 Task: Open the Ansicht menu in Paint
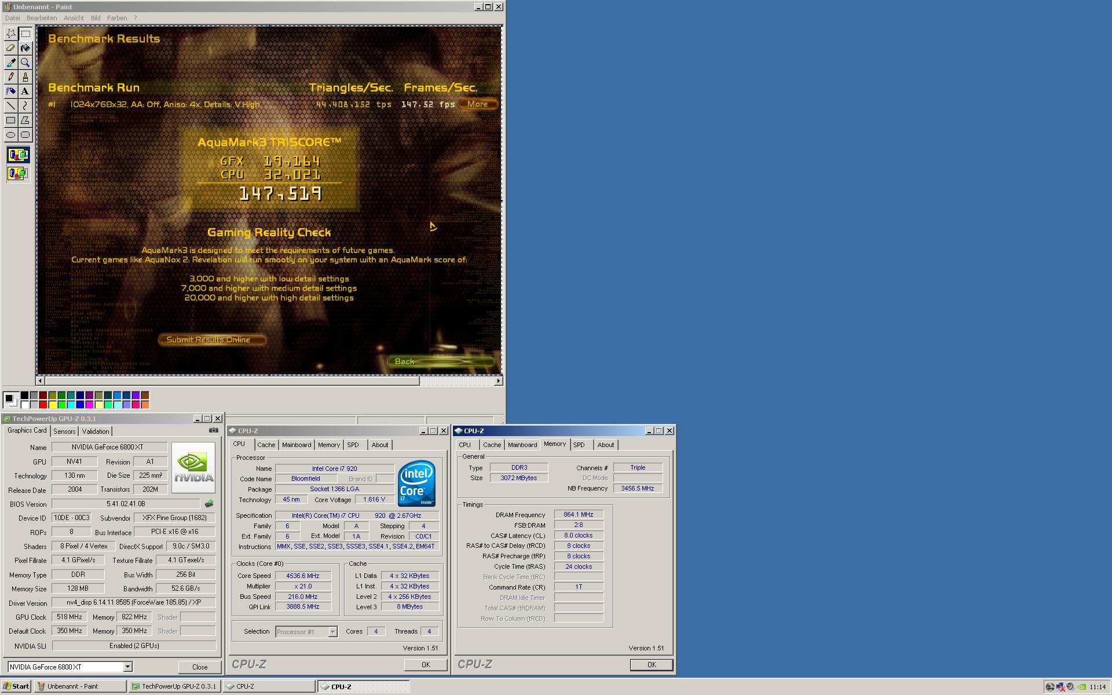pos(74,18)
